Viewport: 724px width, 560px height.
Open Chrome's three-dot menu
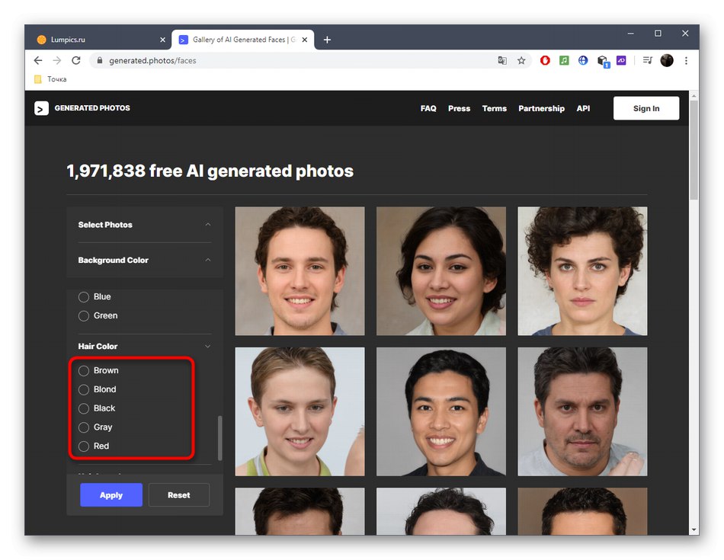click(x=684, y=60)
